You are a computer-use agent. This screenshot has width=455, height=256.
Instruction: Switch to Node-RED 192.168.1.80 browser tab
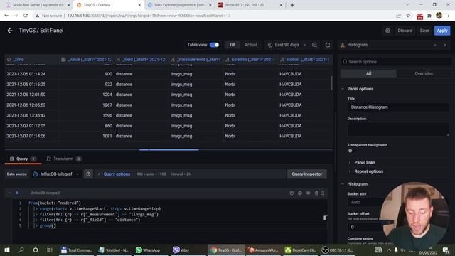click(x=250, y=5)
